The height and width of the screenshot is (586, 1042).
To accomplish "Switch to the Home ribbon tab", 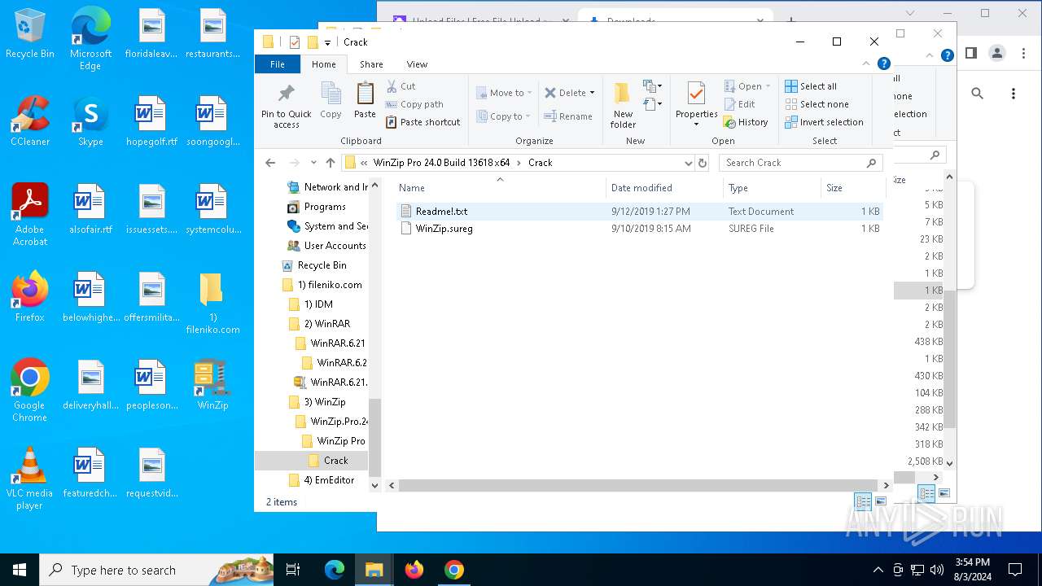I will click(x=323, y=64).
